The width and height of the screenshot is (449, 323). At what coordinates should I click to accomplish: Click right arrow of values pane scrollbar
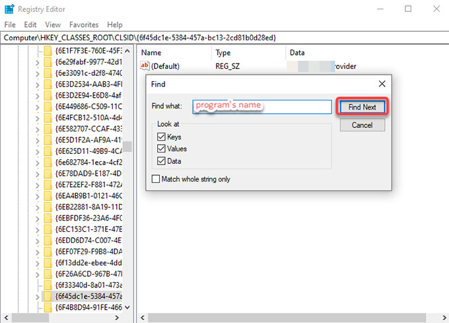444,317
